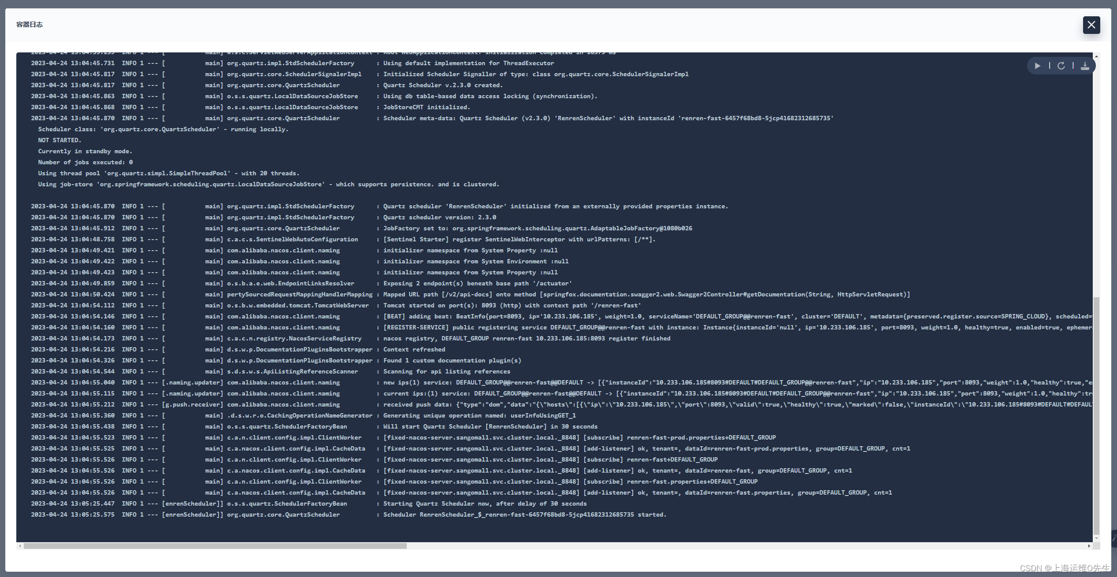Click the horizontal scrollbar thumb below the log

pyautogui.click(x=215, y=546)
